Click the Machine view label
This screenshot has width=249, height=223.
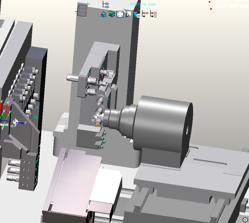(x=143, y=4)
